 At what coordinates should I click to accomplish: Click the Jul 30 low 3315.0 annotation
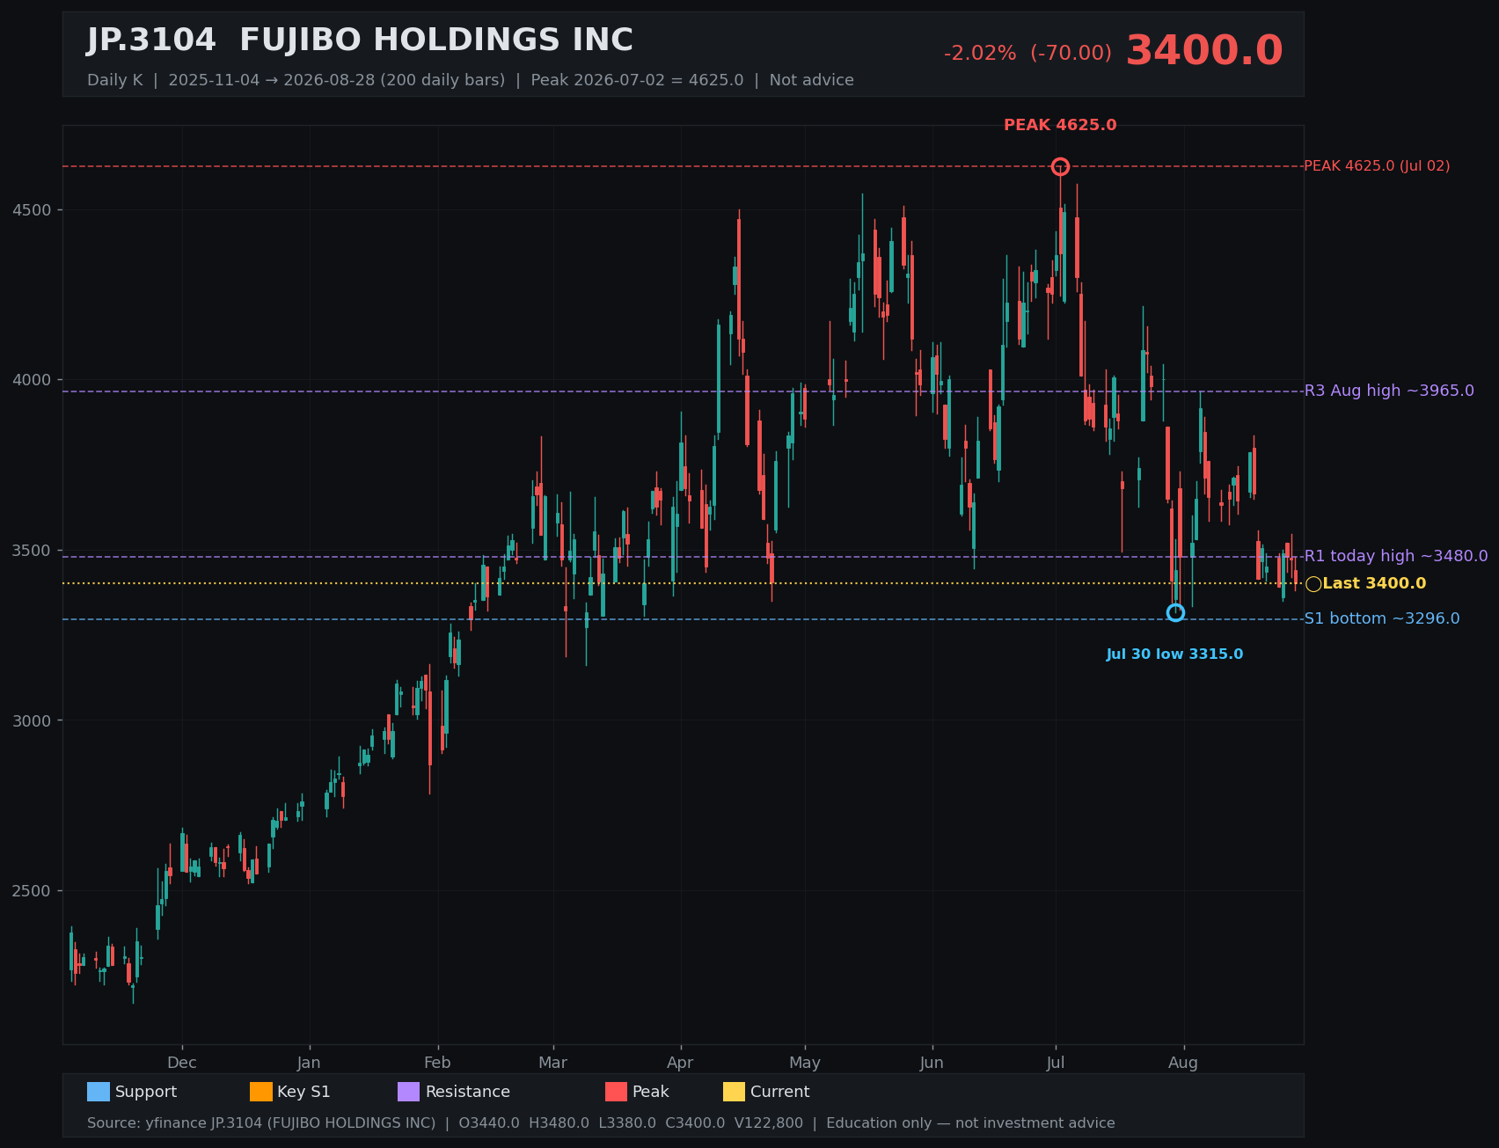(1174, 654)
